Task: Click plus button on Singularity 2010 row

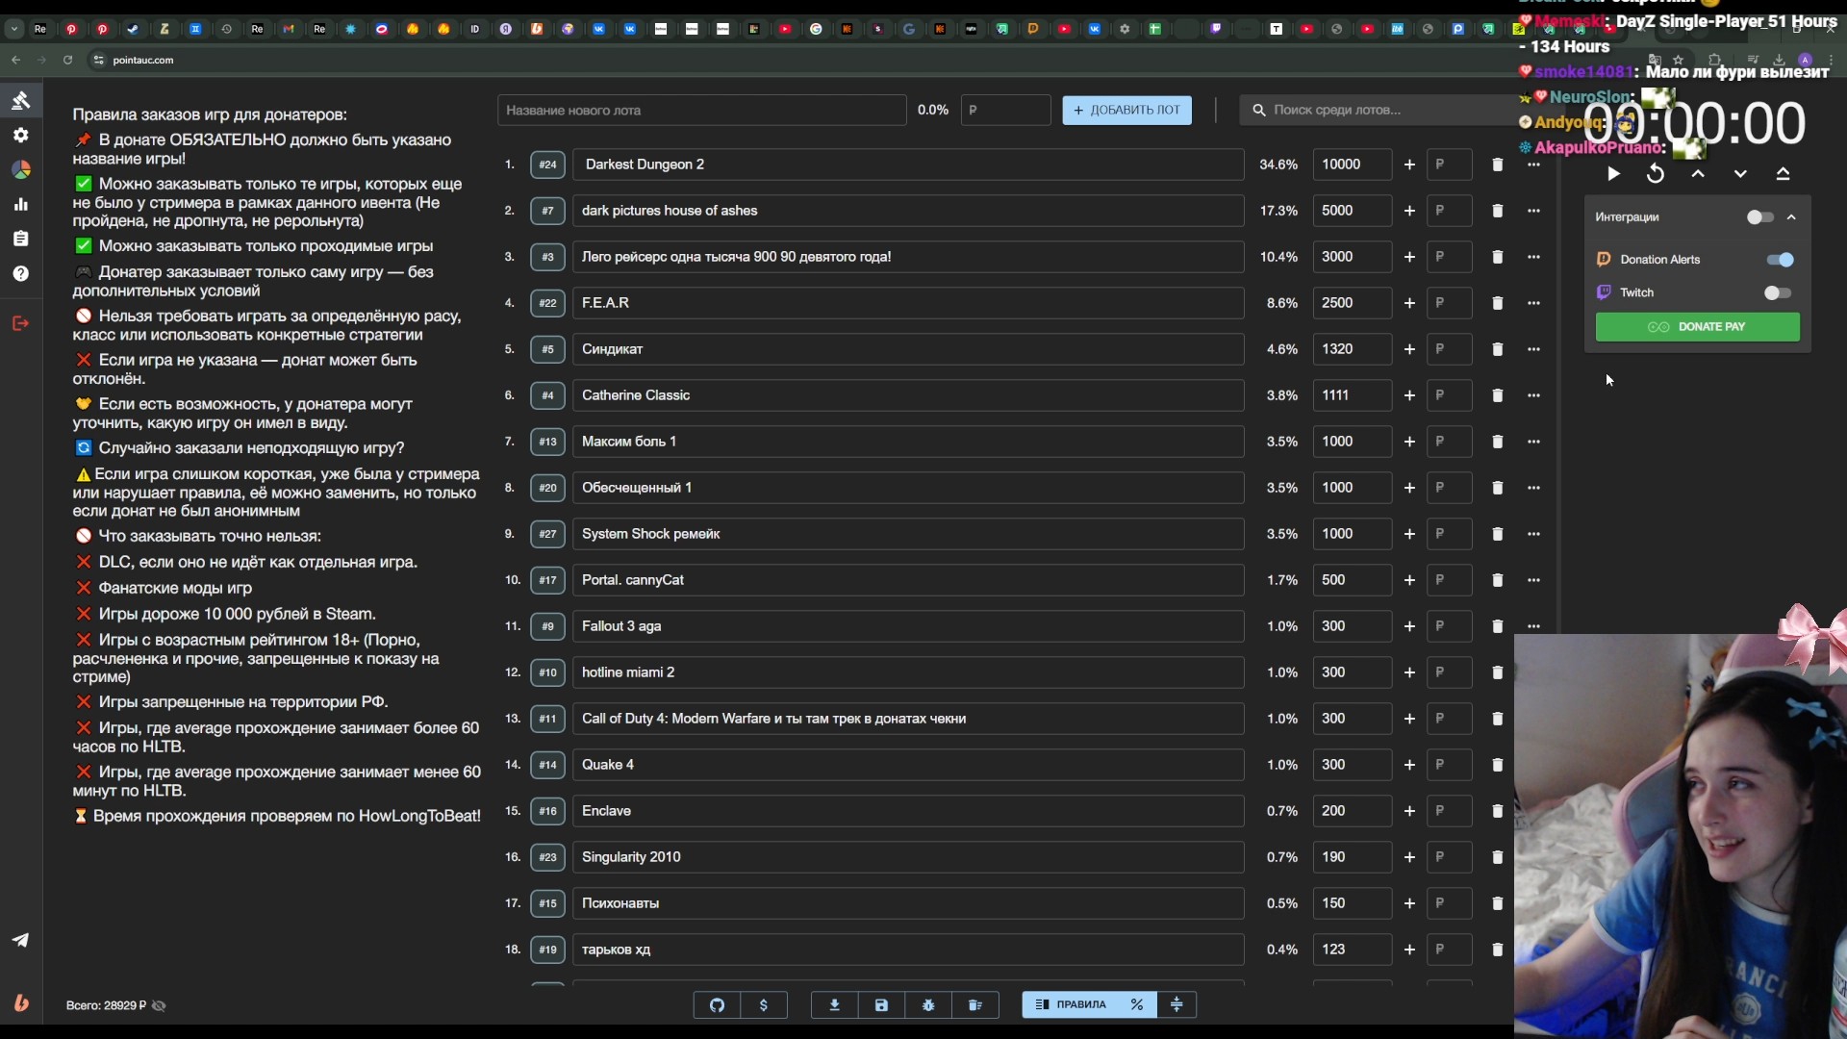Action: point(1409,857)
